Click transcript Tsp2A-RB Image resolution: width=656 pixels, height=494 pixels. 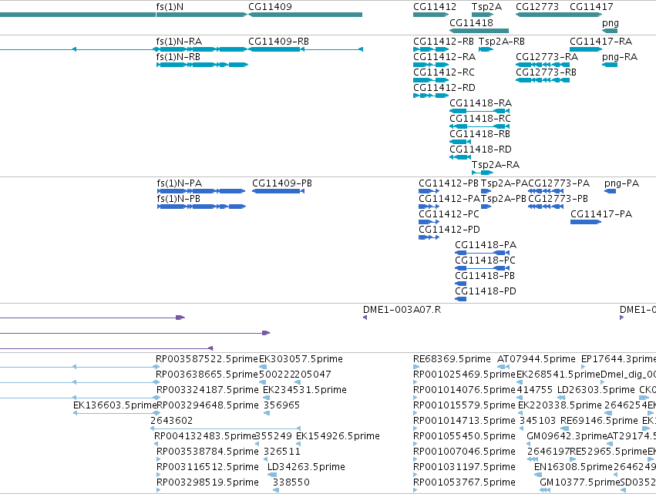[486, 49]
